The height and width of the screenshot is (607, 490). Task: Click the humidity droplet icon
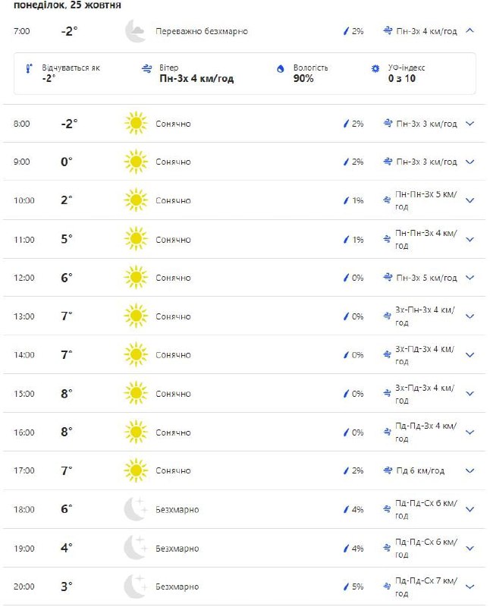(x=280, y=68)
